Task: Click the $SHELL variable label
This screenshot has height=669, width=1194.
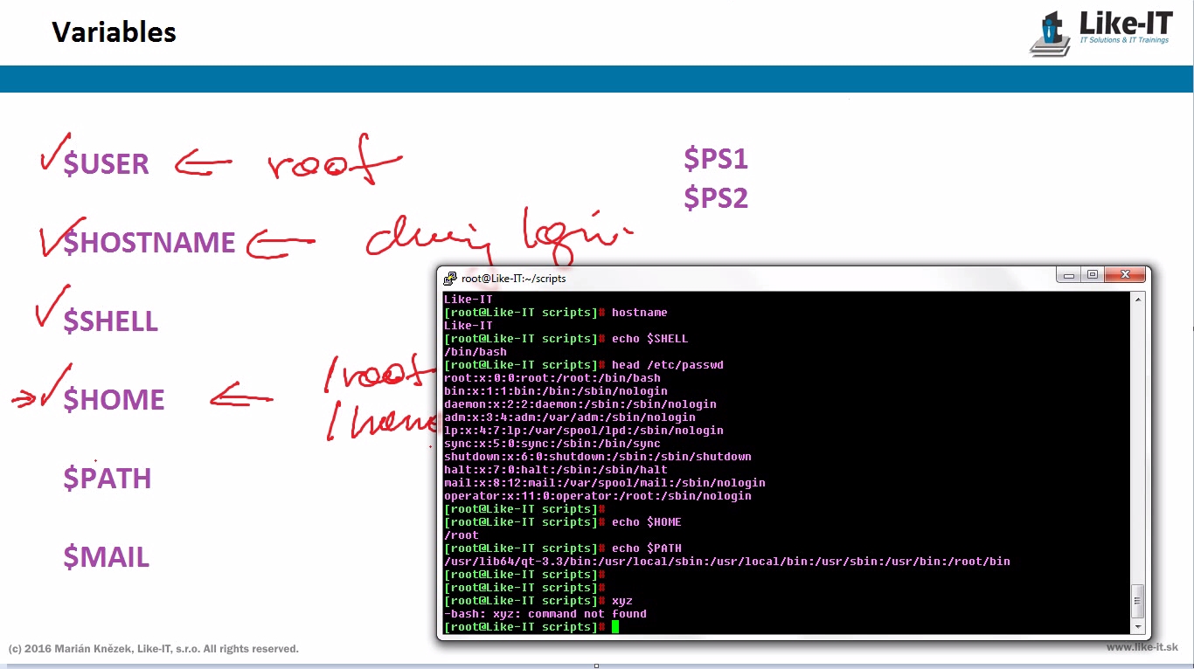Action: 110,321
